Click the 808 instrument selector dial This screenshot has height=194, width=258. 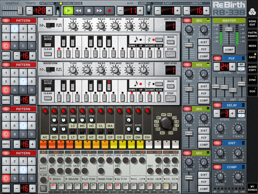166,124
